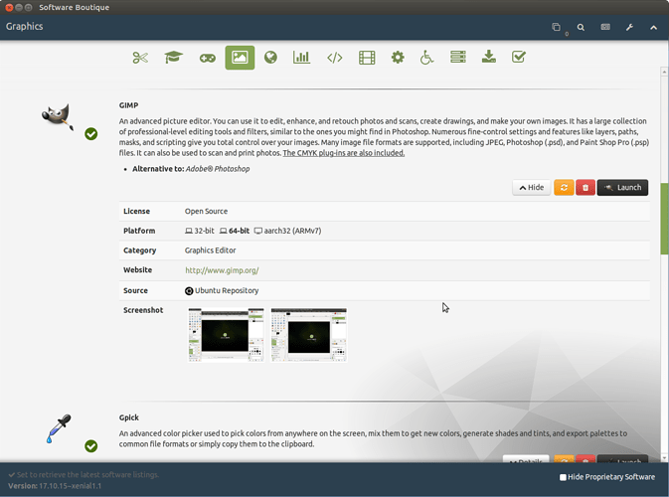The height and width of the screenshot is (497, 669).
Task: Collapse header with the up chevron
Action: click(654, 27)
